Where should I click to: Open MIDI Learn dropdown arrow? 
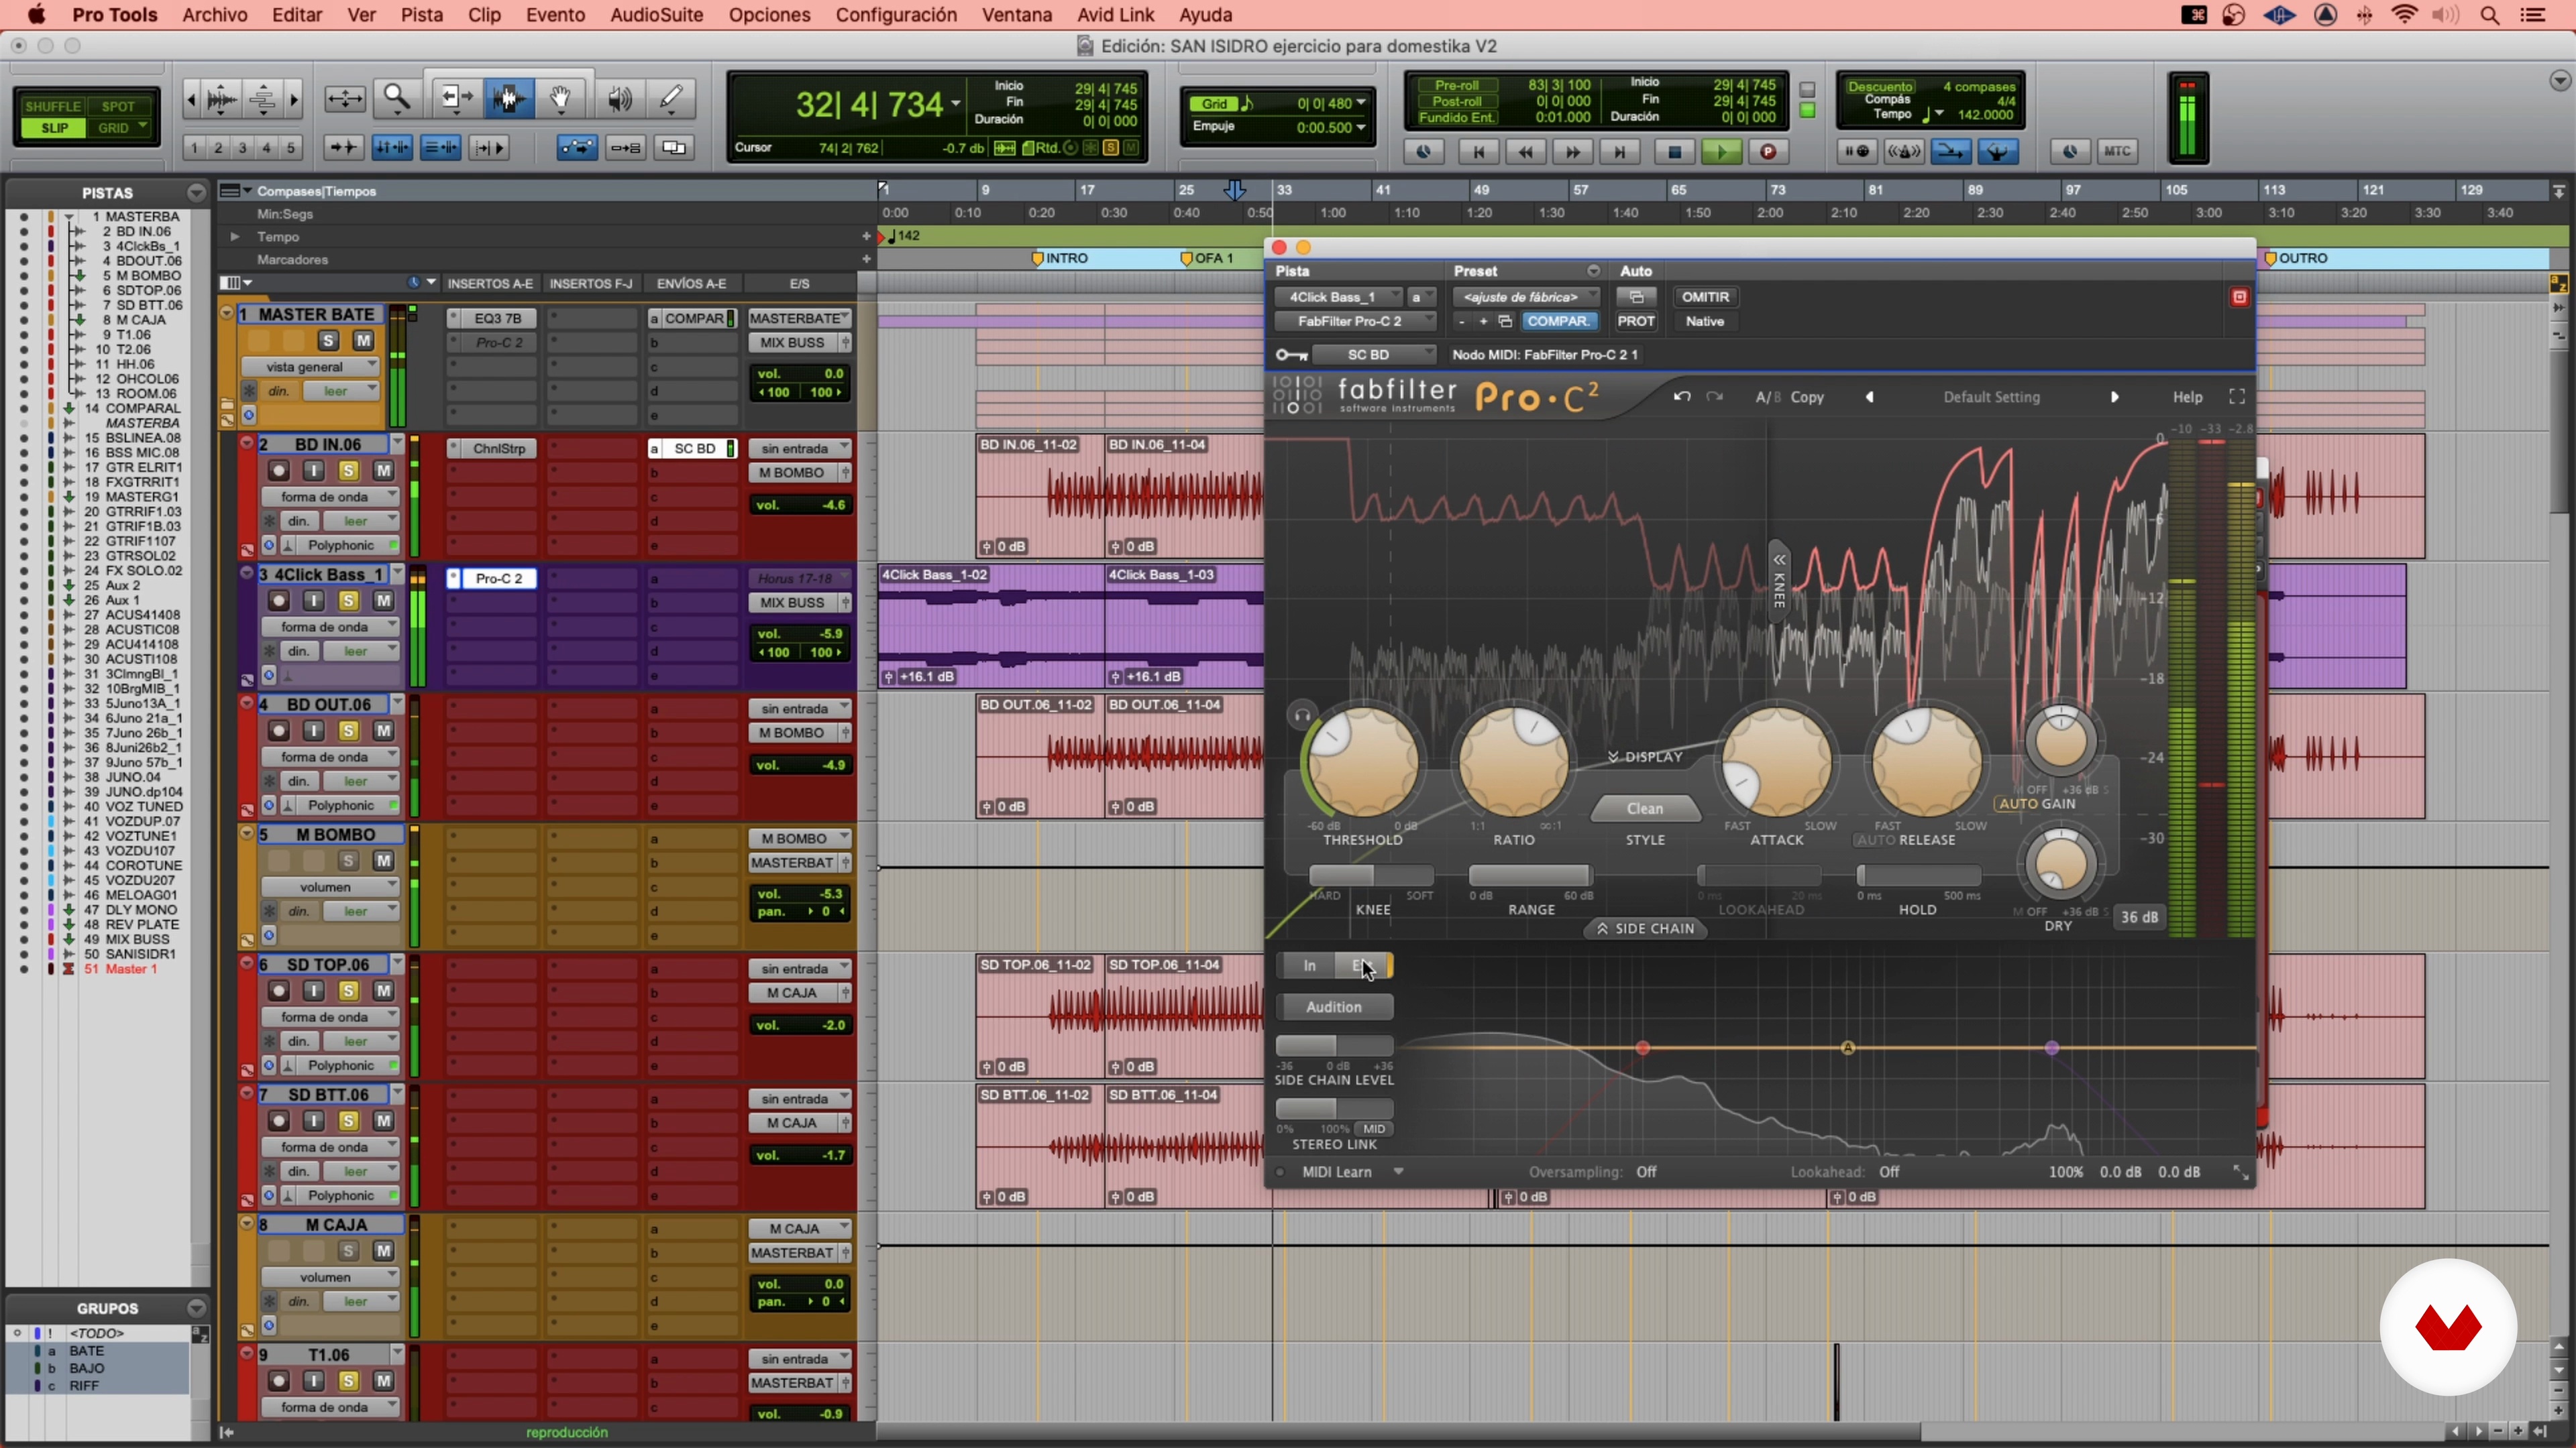[1398, 1171]
